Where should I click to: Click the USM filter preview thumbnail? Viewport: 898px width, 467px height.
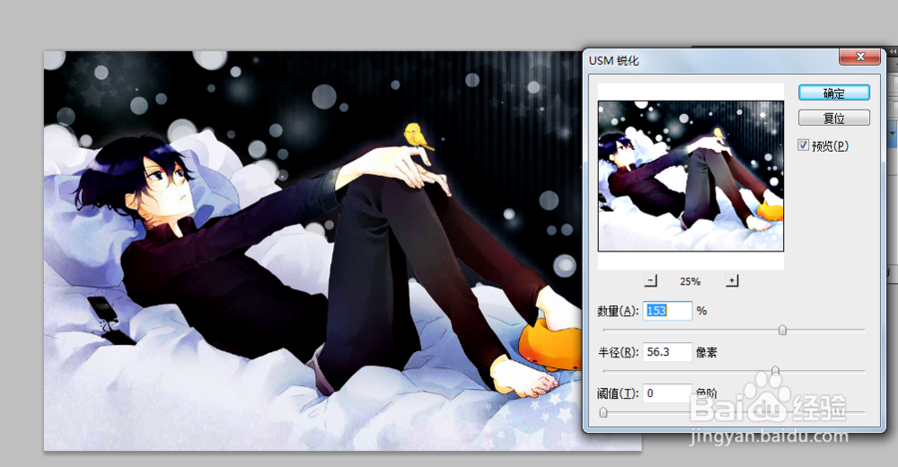coord(691,176)
